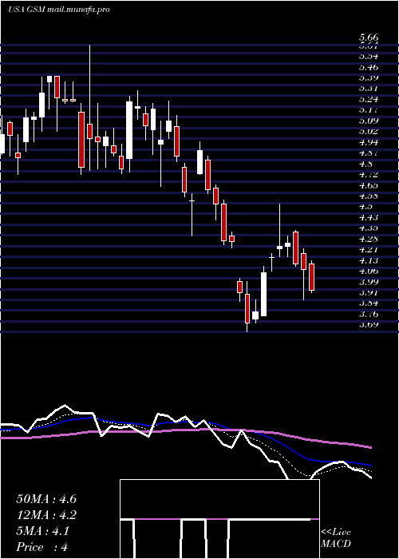399x559 pixels.
Task: Select the 4.35 axis value
Action: click(369, 228)
